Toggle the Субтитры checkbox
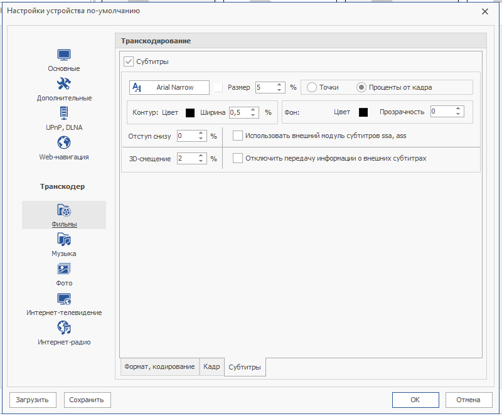 pyautogui.click(x=129, y=61)
